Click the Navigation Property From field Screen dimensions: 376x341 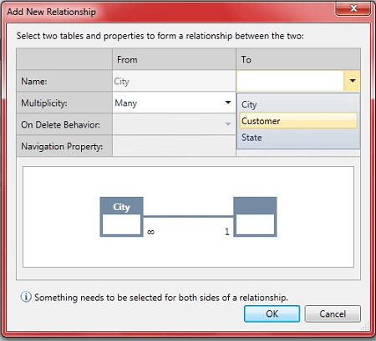point(174,146)
